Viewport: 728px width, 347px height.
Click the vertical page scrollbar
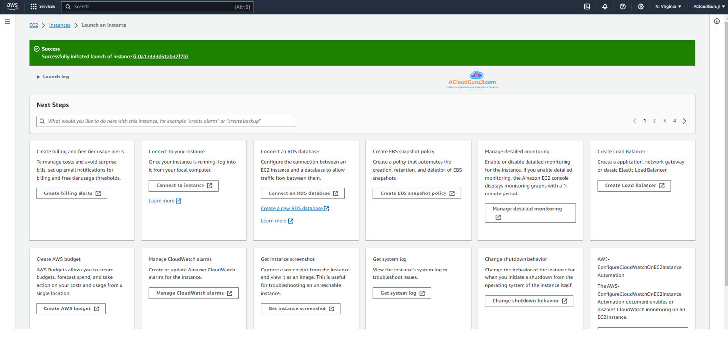click(x=725, y=148)
